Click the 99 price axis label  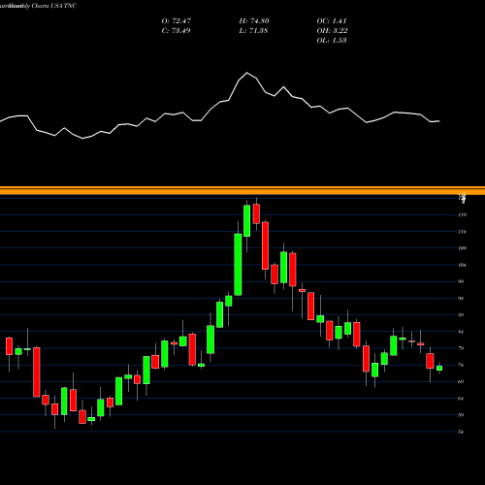coord(462,281)
